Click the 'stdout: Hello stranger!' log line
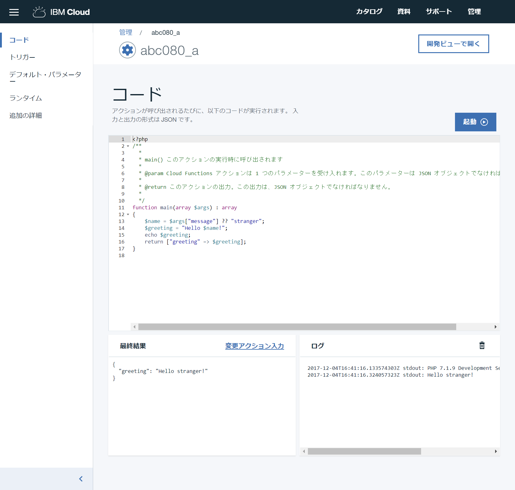 click(x=390, y=375)
